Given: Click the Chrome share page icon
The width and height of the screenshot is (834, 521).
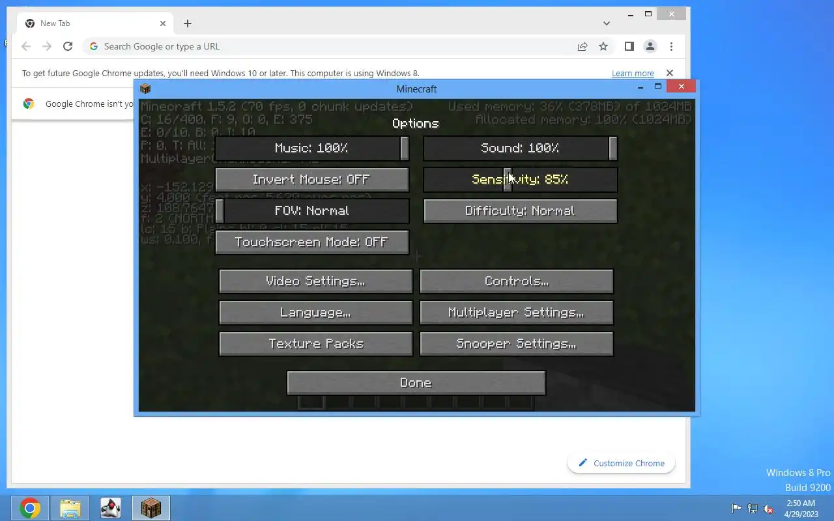Looking at the screenshot, I should 582,46.
